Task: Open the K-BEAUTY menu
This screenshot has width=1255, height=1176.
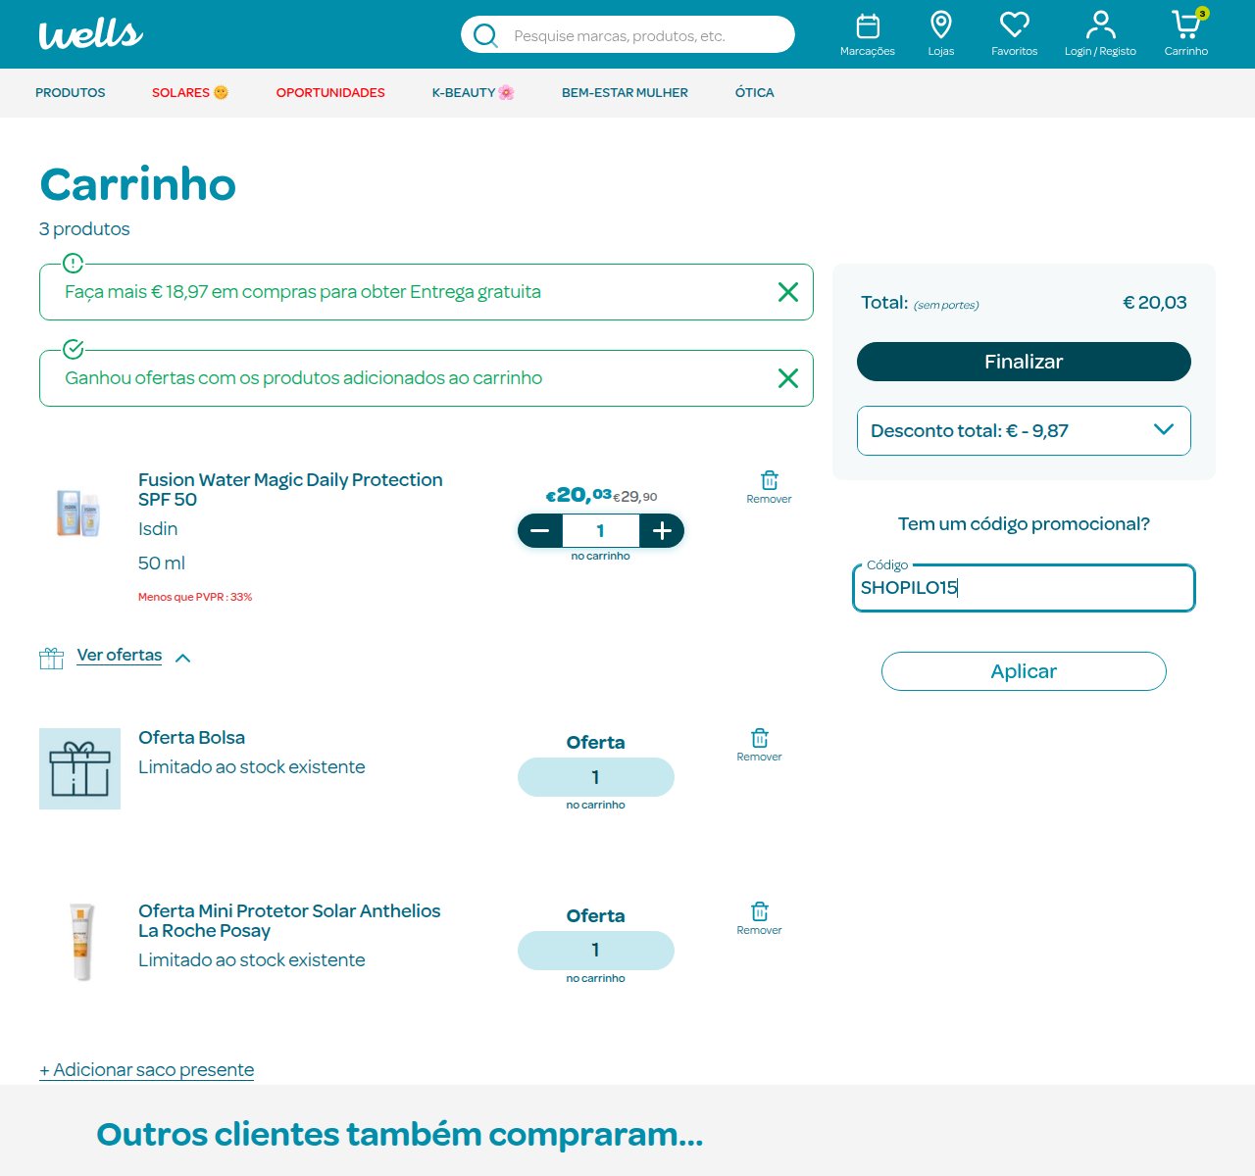Action: 473,93
